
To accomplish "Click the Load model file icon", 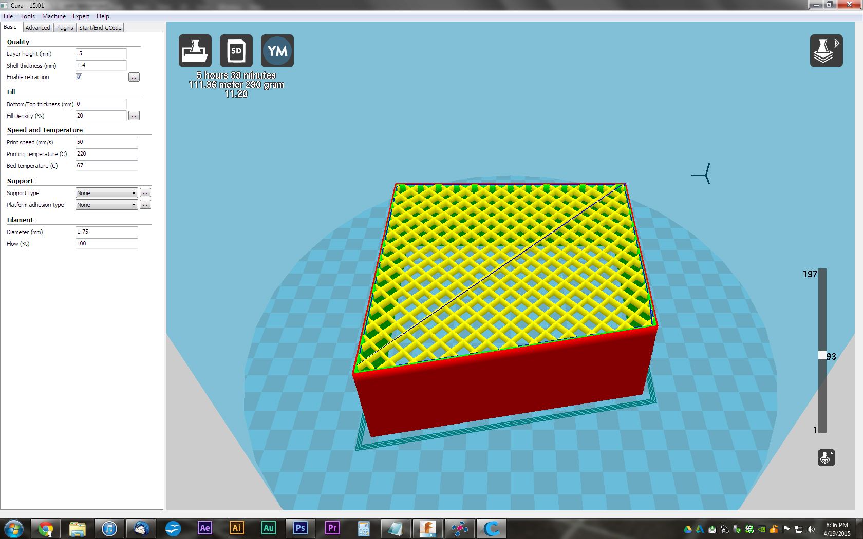I will tap(195, 50).
